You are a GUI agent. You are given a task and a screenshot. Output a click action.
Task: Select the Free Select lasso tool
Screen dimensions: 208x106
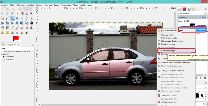point(12,13)
